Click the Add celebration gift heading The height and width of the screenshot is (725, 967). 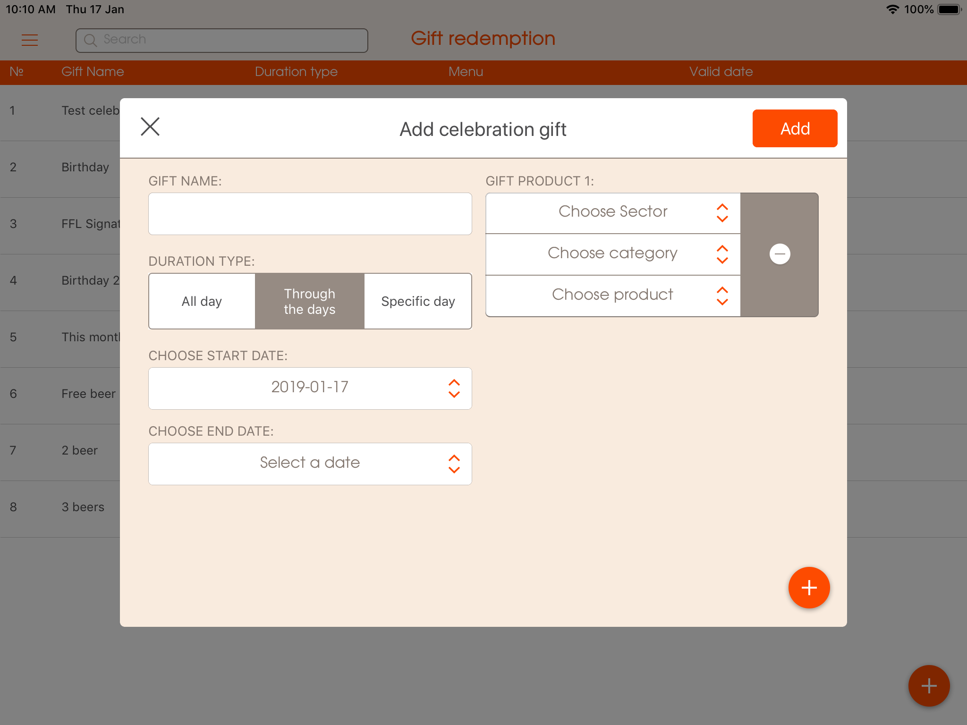click(x=483, y=129)
